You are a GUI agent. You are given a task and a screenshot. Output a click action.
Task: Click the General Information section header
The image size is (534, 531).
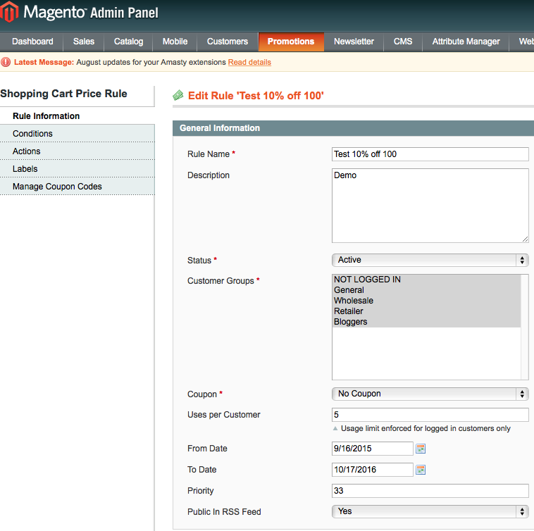353,128
